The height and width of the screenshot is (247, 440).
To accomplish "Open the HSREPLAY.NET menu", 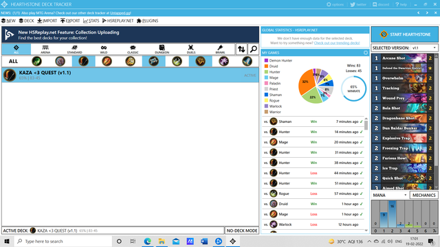I will click(x=118, y=21).
